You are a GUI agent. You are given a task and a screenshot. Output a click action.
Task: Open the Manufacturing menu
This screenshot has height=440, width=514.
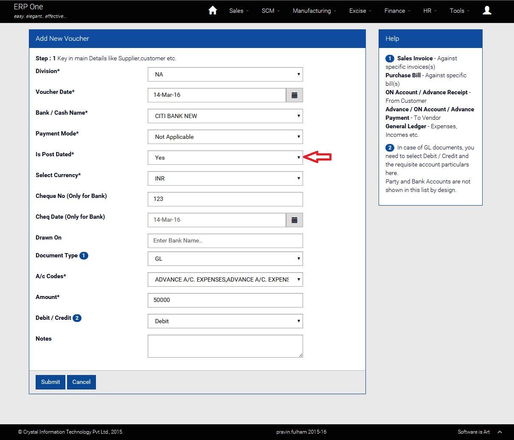pos(315,11)
